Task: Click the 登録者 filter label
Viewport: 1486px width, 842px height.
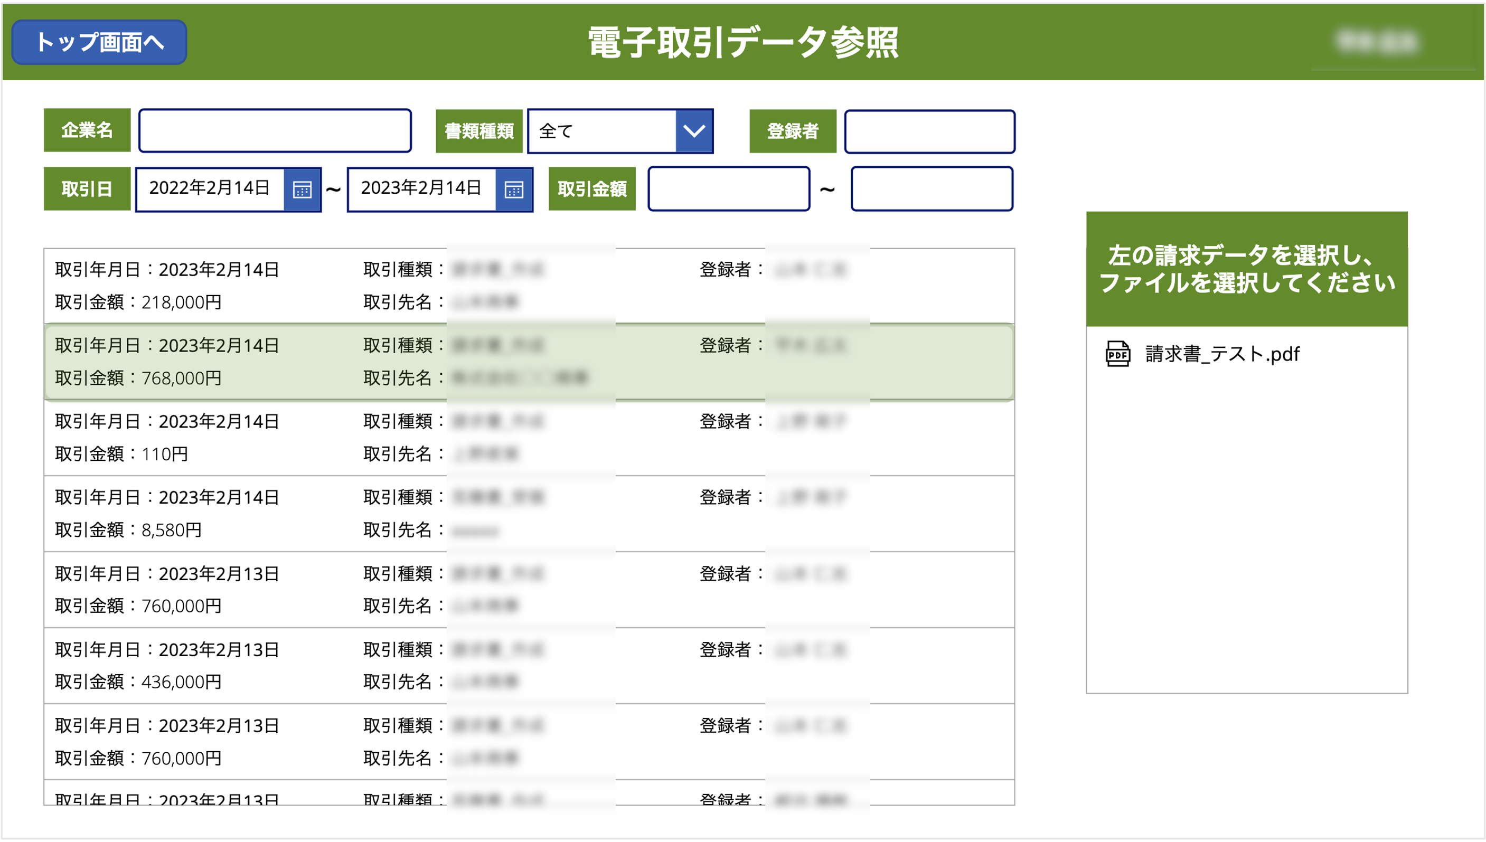Action: pyautogui.click(x=793, y=131)
